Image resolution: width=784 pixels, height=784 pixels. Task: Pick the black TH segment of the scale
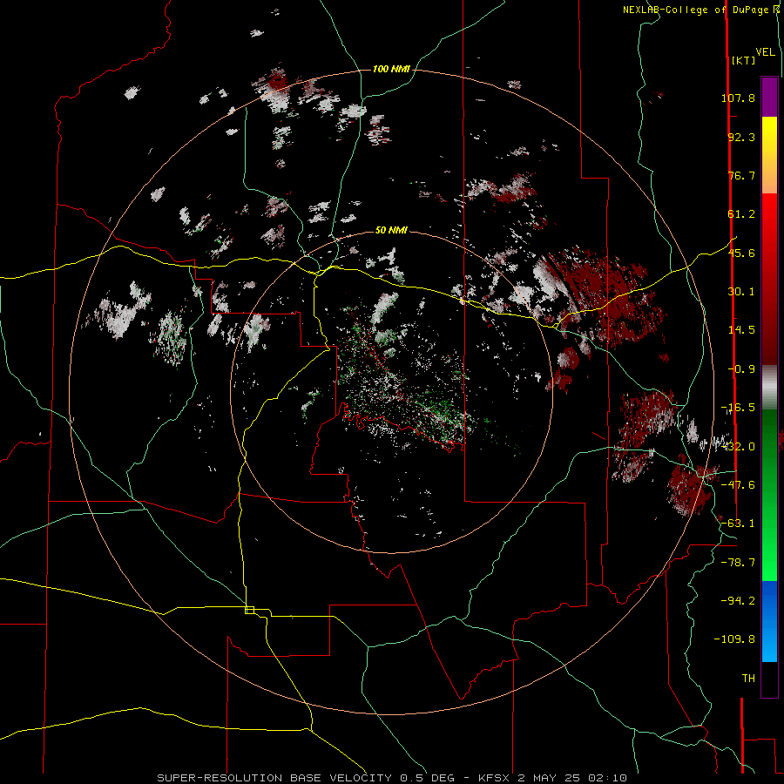[769, 679]
